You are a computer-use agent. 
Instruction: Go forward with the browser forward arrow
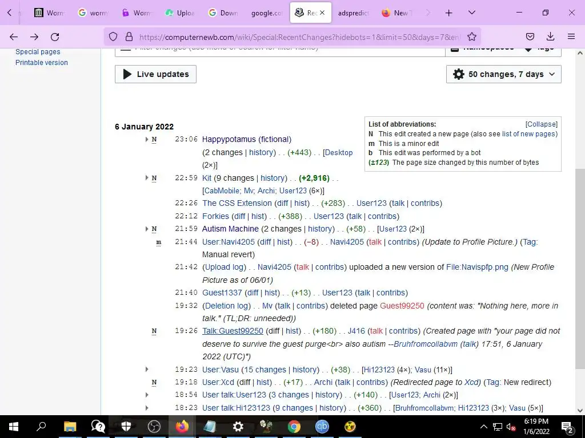[x=34, y=36]
